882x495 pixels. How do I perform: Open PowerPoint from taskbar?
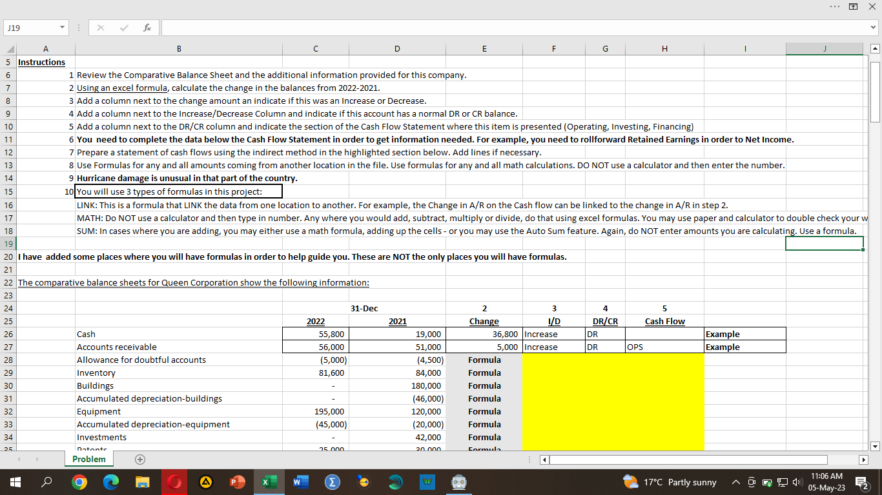pyautogui.click(x=236, y=482)
